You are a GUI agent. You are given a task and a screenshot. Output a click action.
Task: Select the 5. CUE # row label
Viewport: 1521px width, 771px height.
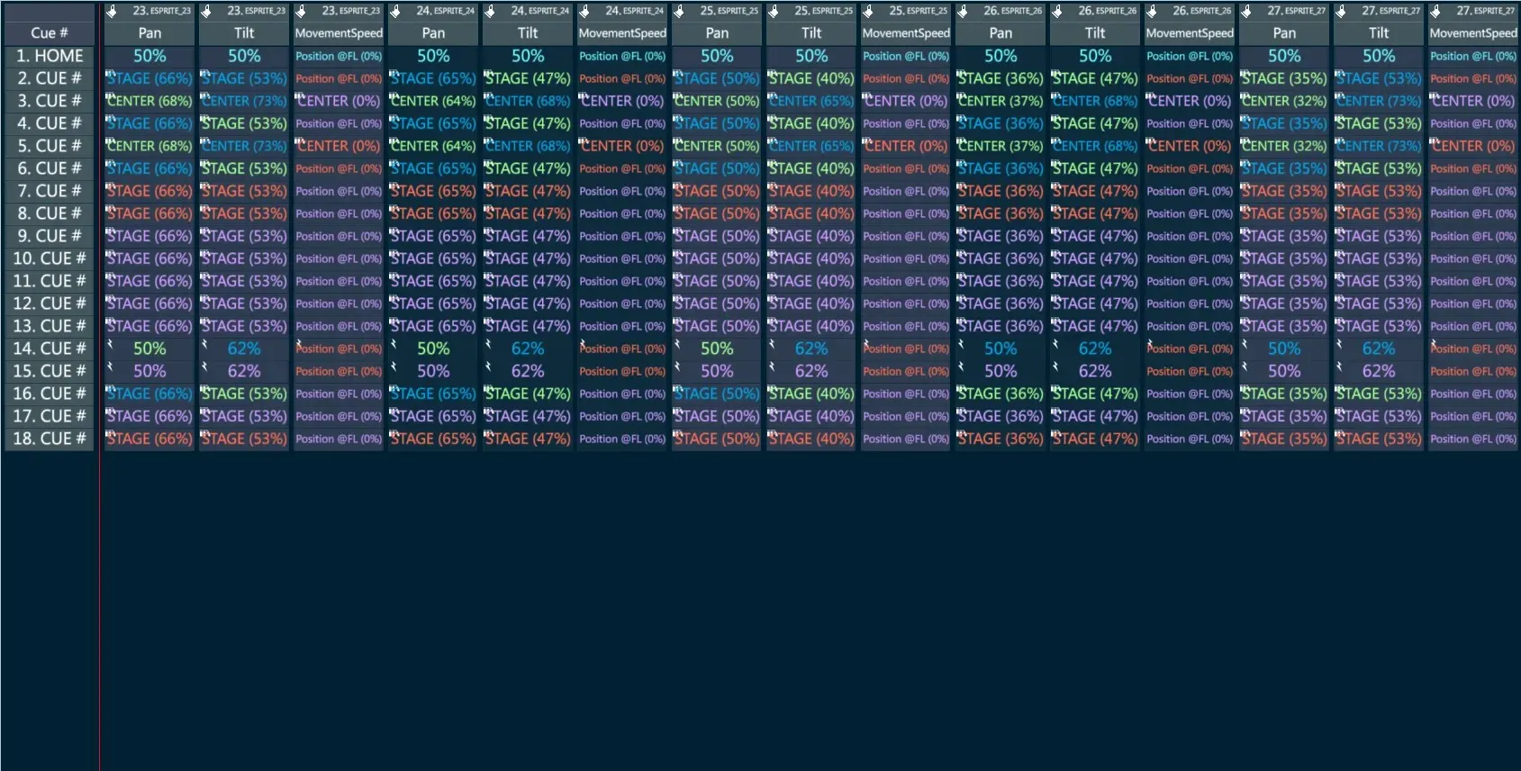(x=50, y=146)
